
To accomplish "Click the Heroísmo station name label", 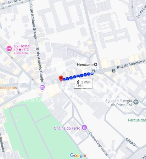I will coord(85,64).
